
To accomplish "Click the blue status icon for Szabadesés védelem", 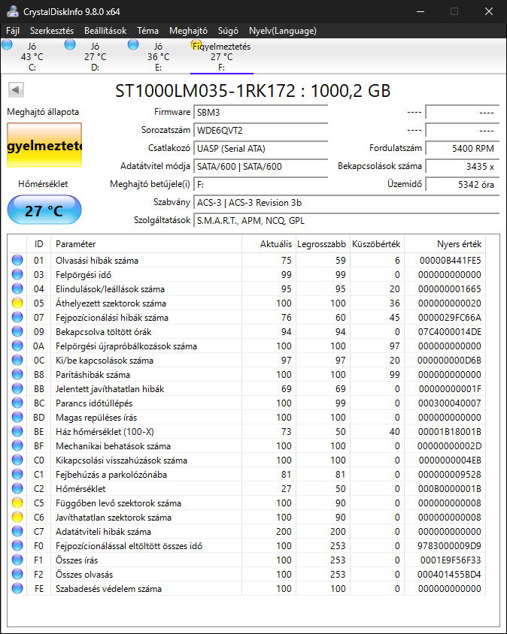I will [17, 589].
